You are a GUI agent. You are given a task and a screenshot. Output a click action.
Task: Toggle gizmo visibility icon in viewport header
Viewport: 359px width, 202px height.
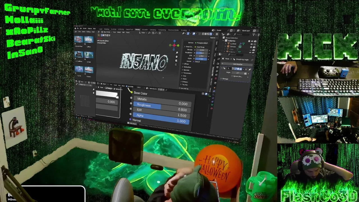pos(188,34)
